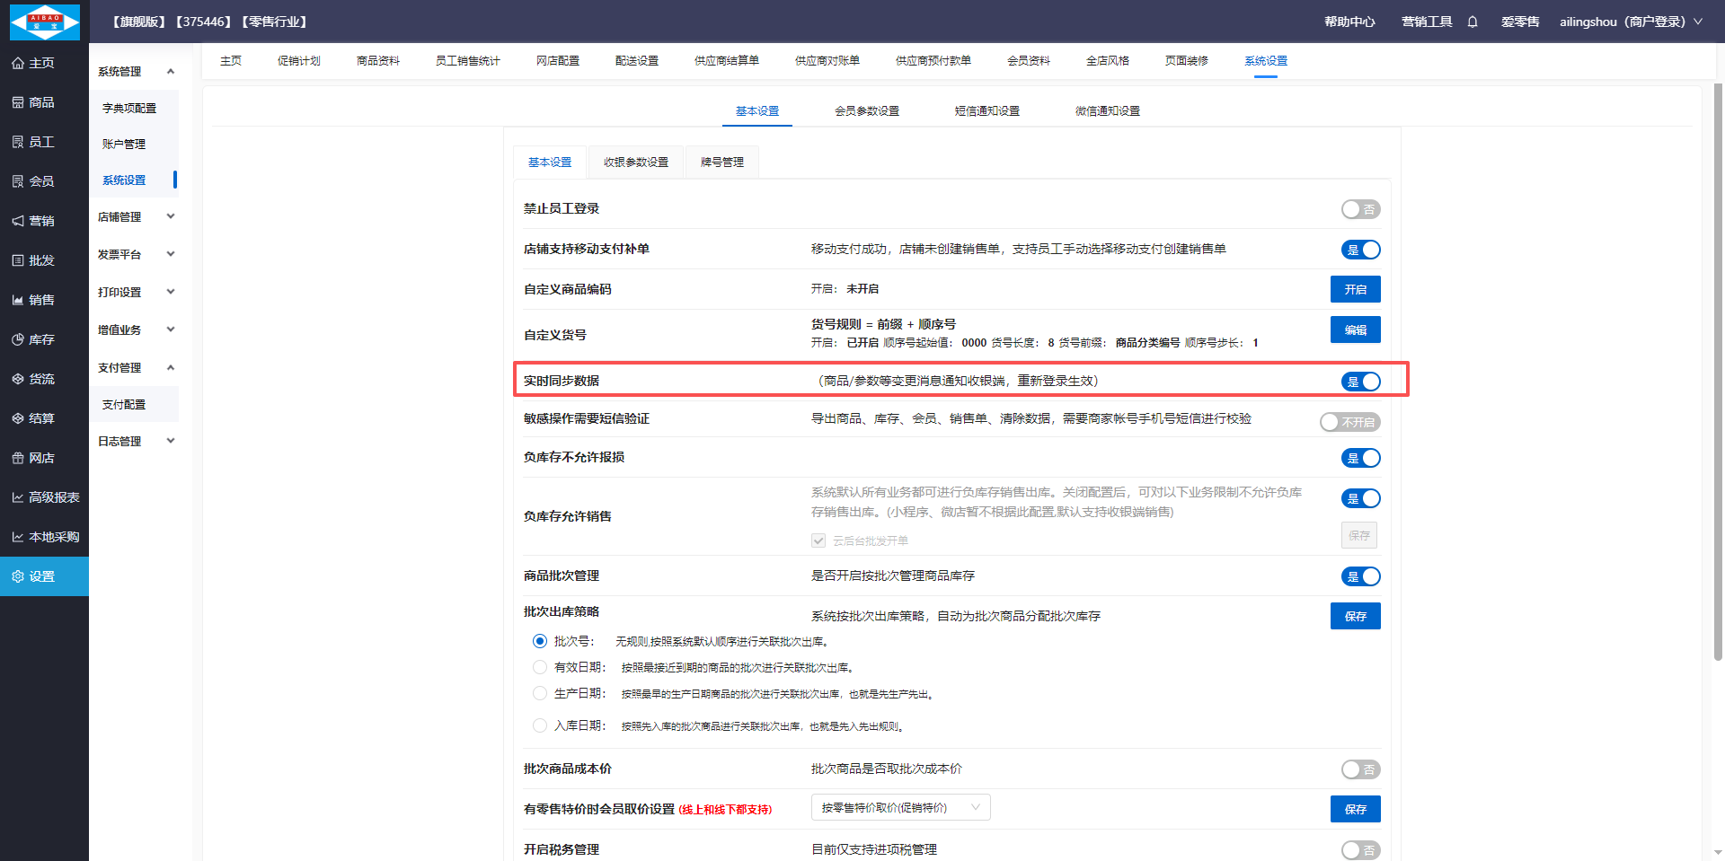Open the 商品 sidebar icon
The height and width of the screenshot is (861, 1725).
tap(18, 102)
